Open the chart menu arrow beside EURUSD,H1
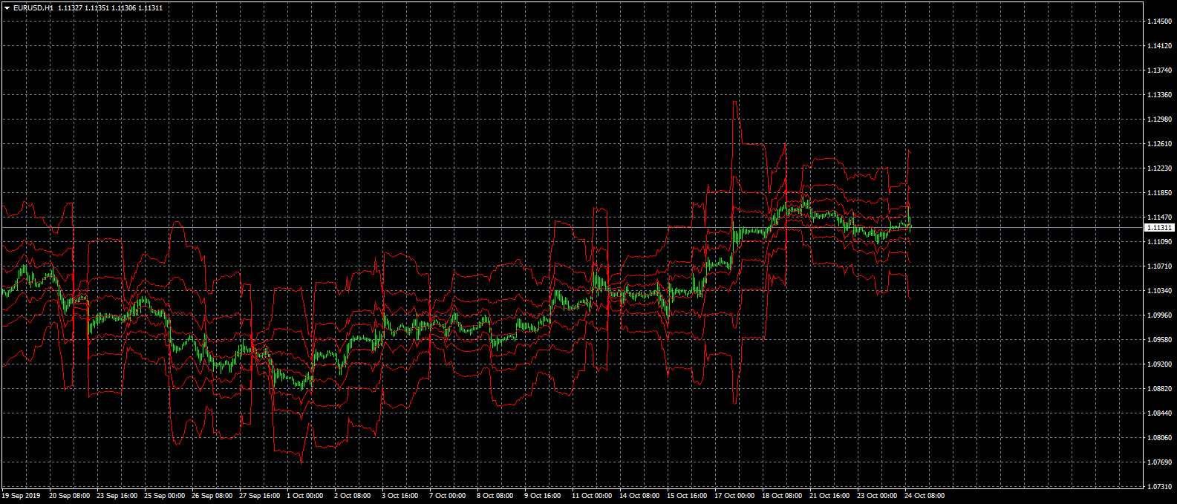Viewport: 1177px width, 504px height. click(x=7, y=7)
